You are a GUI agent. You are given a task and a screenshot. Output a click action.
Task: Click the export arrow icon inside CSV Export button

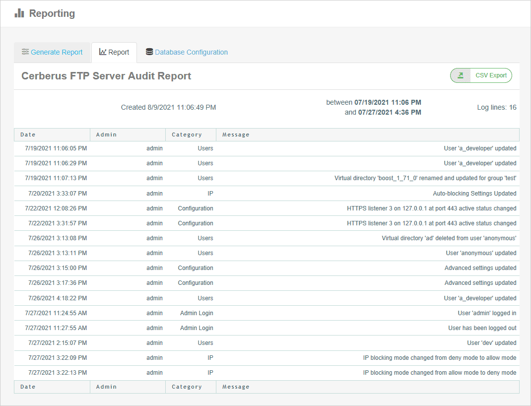click(x=461, y=75)
